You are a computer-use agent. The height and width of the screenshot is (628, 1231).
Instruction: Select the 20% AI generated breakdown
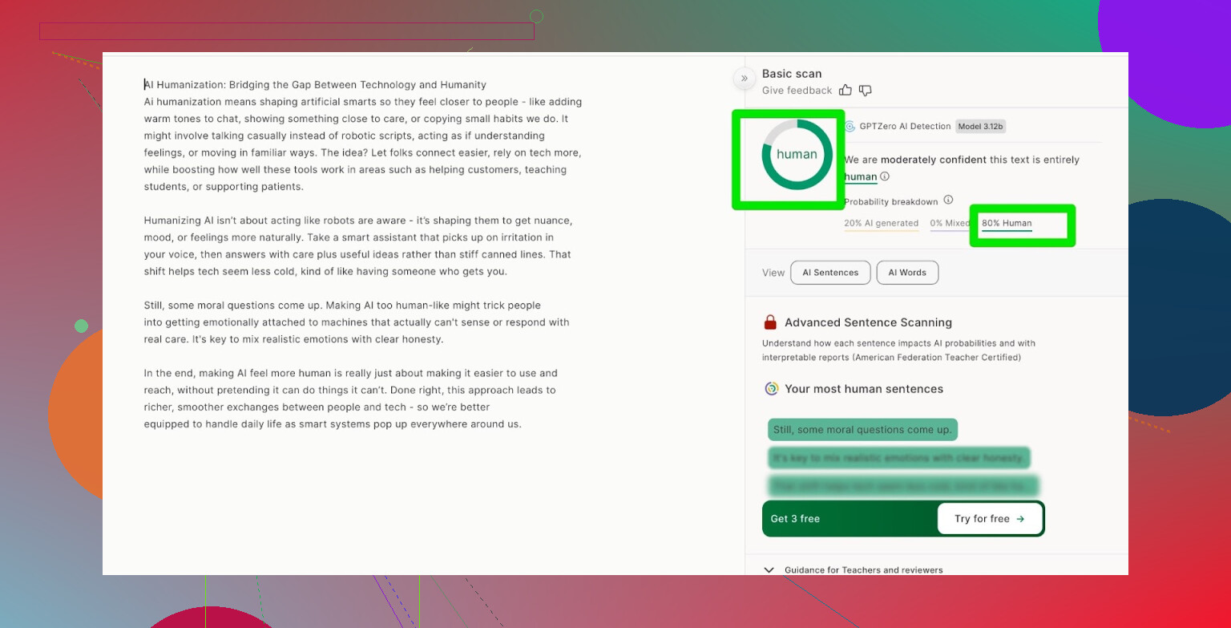(881, 224)
